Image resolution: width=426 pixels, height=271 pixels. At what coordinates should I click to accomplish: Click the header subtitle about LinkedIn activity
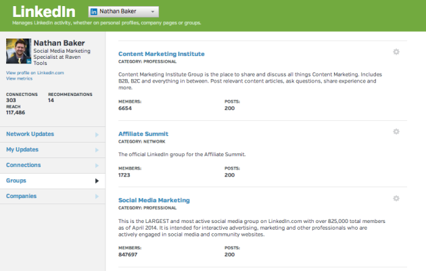(107, 23)
